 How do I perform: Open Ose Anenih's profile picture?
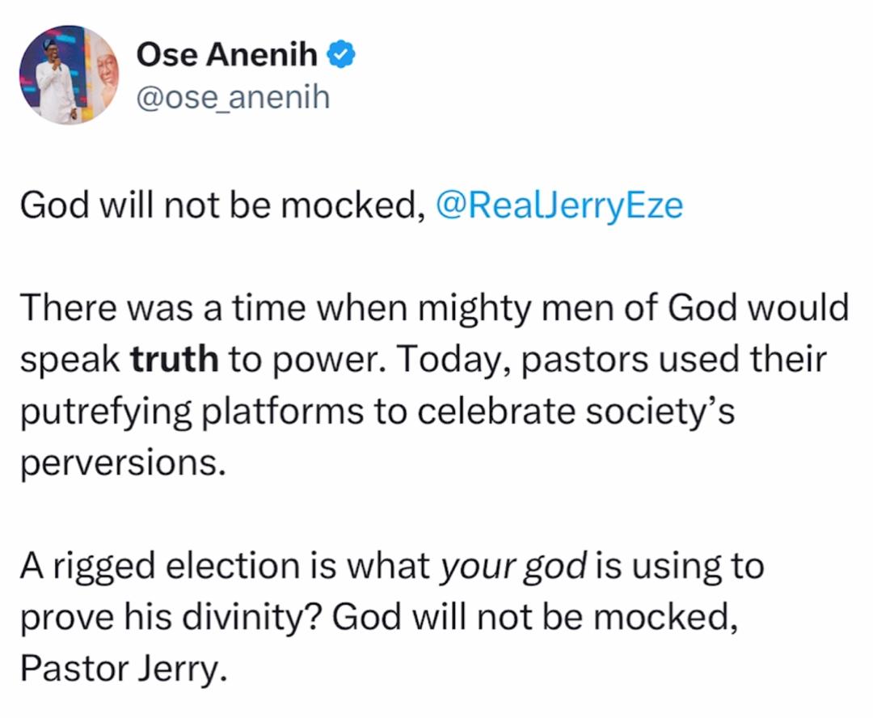[69, 74]
